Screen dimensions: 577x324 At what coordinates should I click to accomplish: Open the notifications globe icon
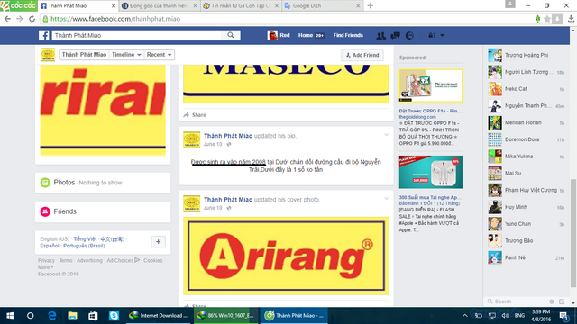click(x=409, y=36)
